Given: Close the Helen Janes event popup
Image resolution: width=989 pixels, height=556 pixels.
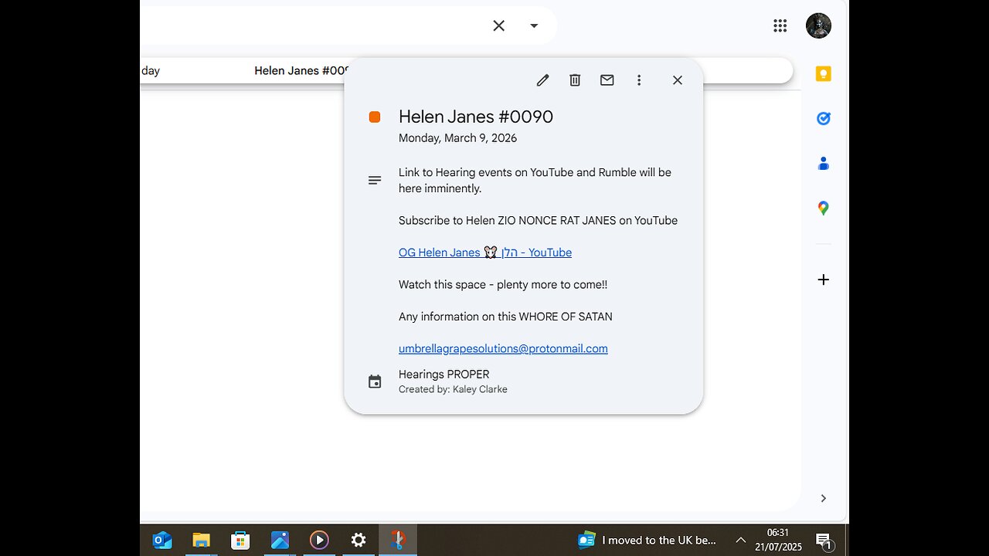Looking at the screenshot, I should tap(678, 80).
